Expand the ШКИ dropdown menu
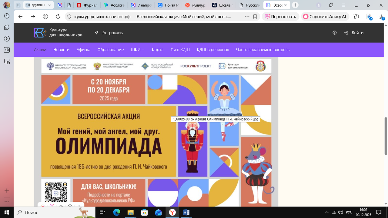The image size is (388, 218). point(138,50)
